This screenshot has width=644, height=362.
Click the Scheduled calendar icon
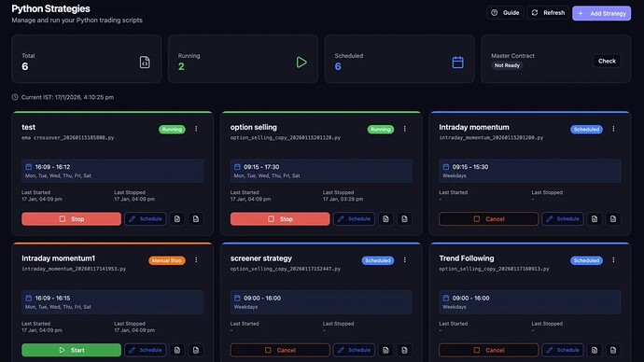click(457, 62)
